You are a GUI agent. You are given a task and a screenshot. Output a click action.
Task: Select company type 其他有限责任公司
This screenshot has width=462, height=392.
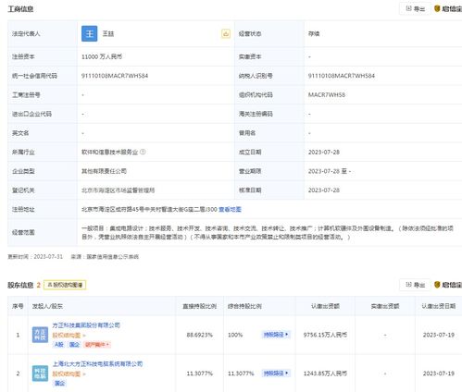(104, 171)
